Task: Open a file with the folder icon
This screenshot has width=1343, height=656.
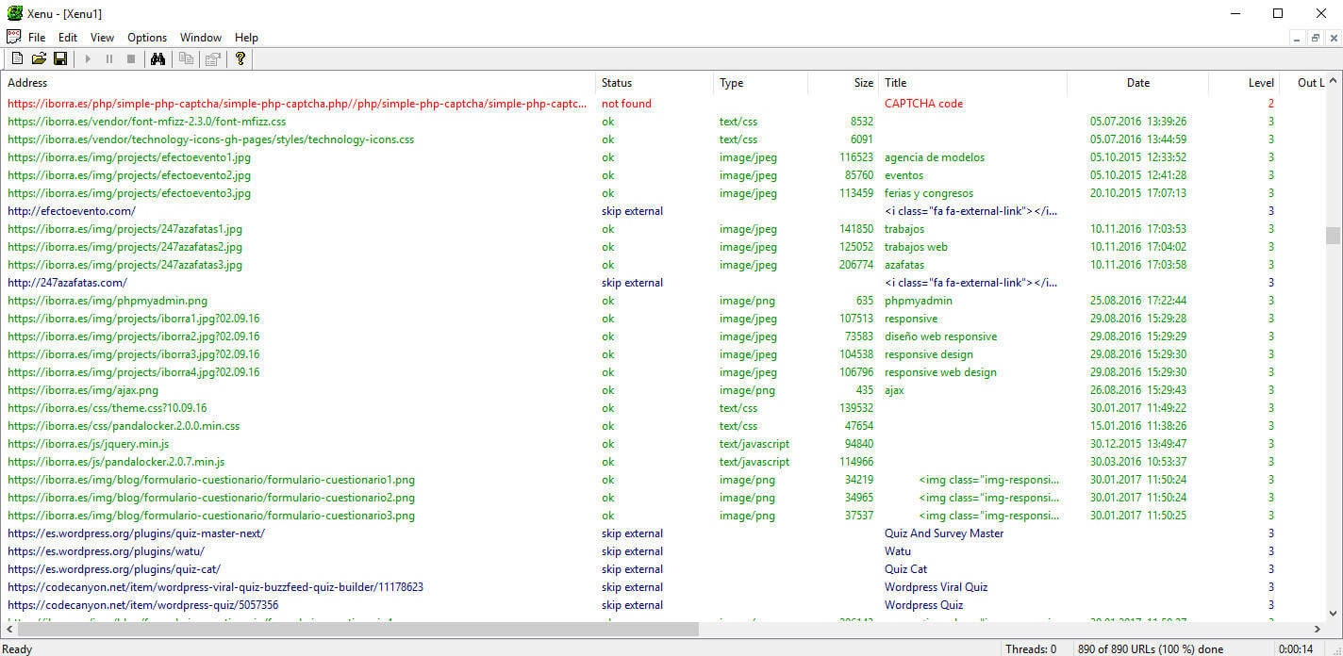Action: point(39,58)
